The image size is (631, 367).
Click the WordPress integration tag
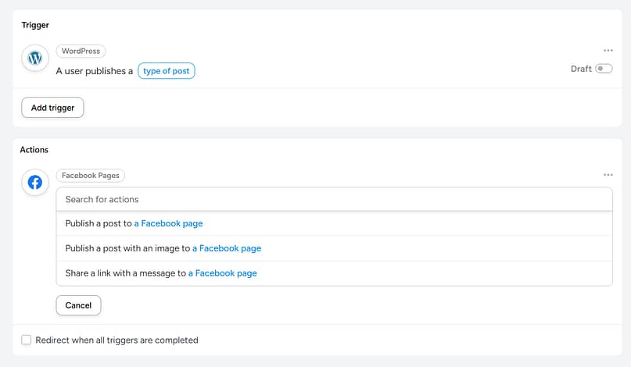pyautogui.click(x=81, y=52)
